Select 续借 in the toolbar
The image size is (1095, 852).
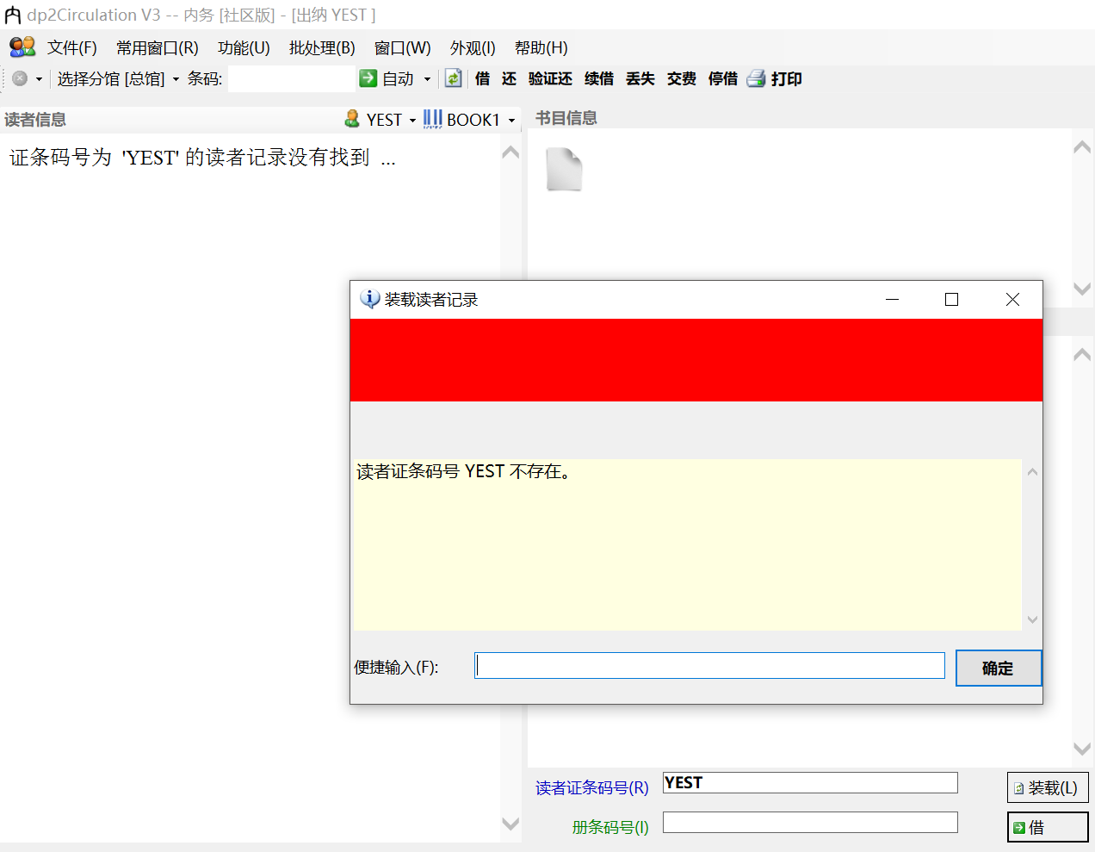point(598,78)
